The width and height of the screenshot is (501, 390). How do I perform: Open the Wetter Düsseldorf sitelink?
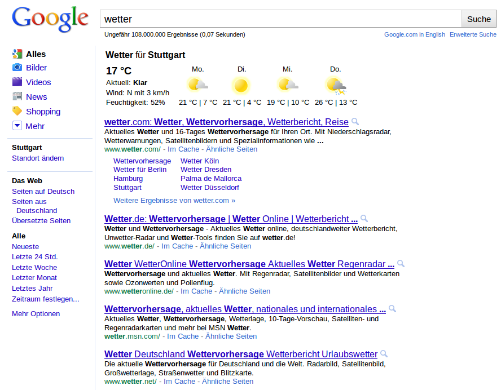coord(210,187)
